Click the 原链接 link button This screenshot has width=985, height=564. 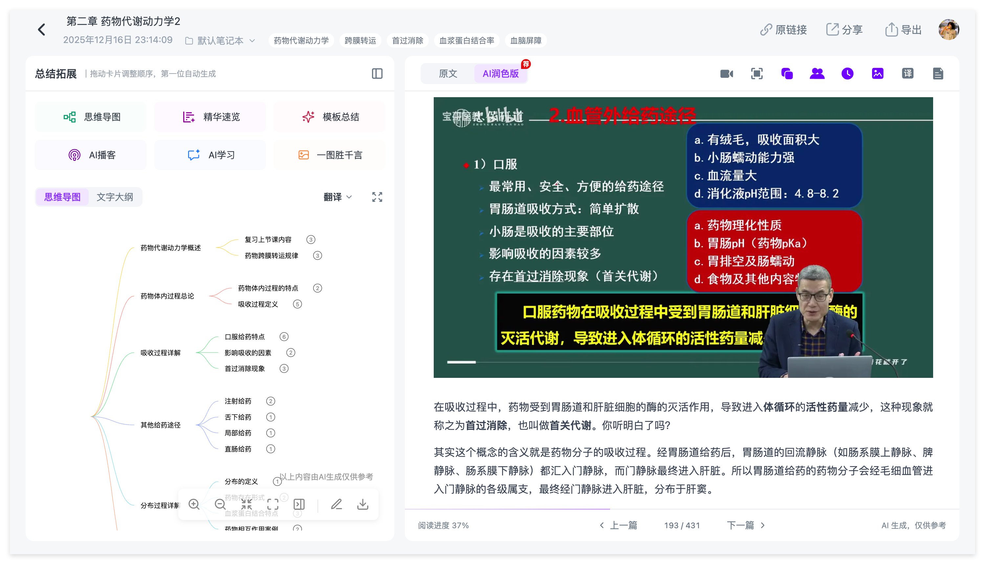783,30
